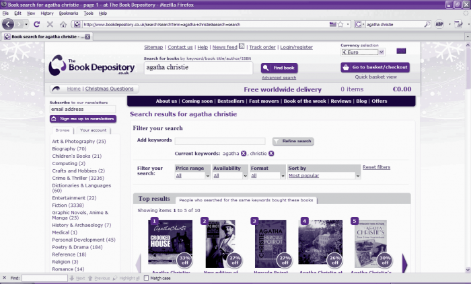Click the Refine search button
This screenshot has width=471, height=284.
point(293,141)
